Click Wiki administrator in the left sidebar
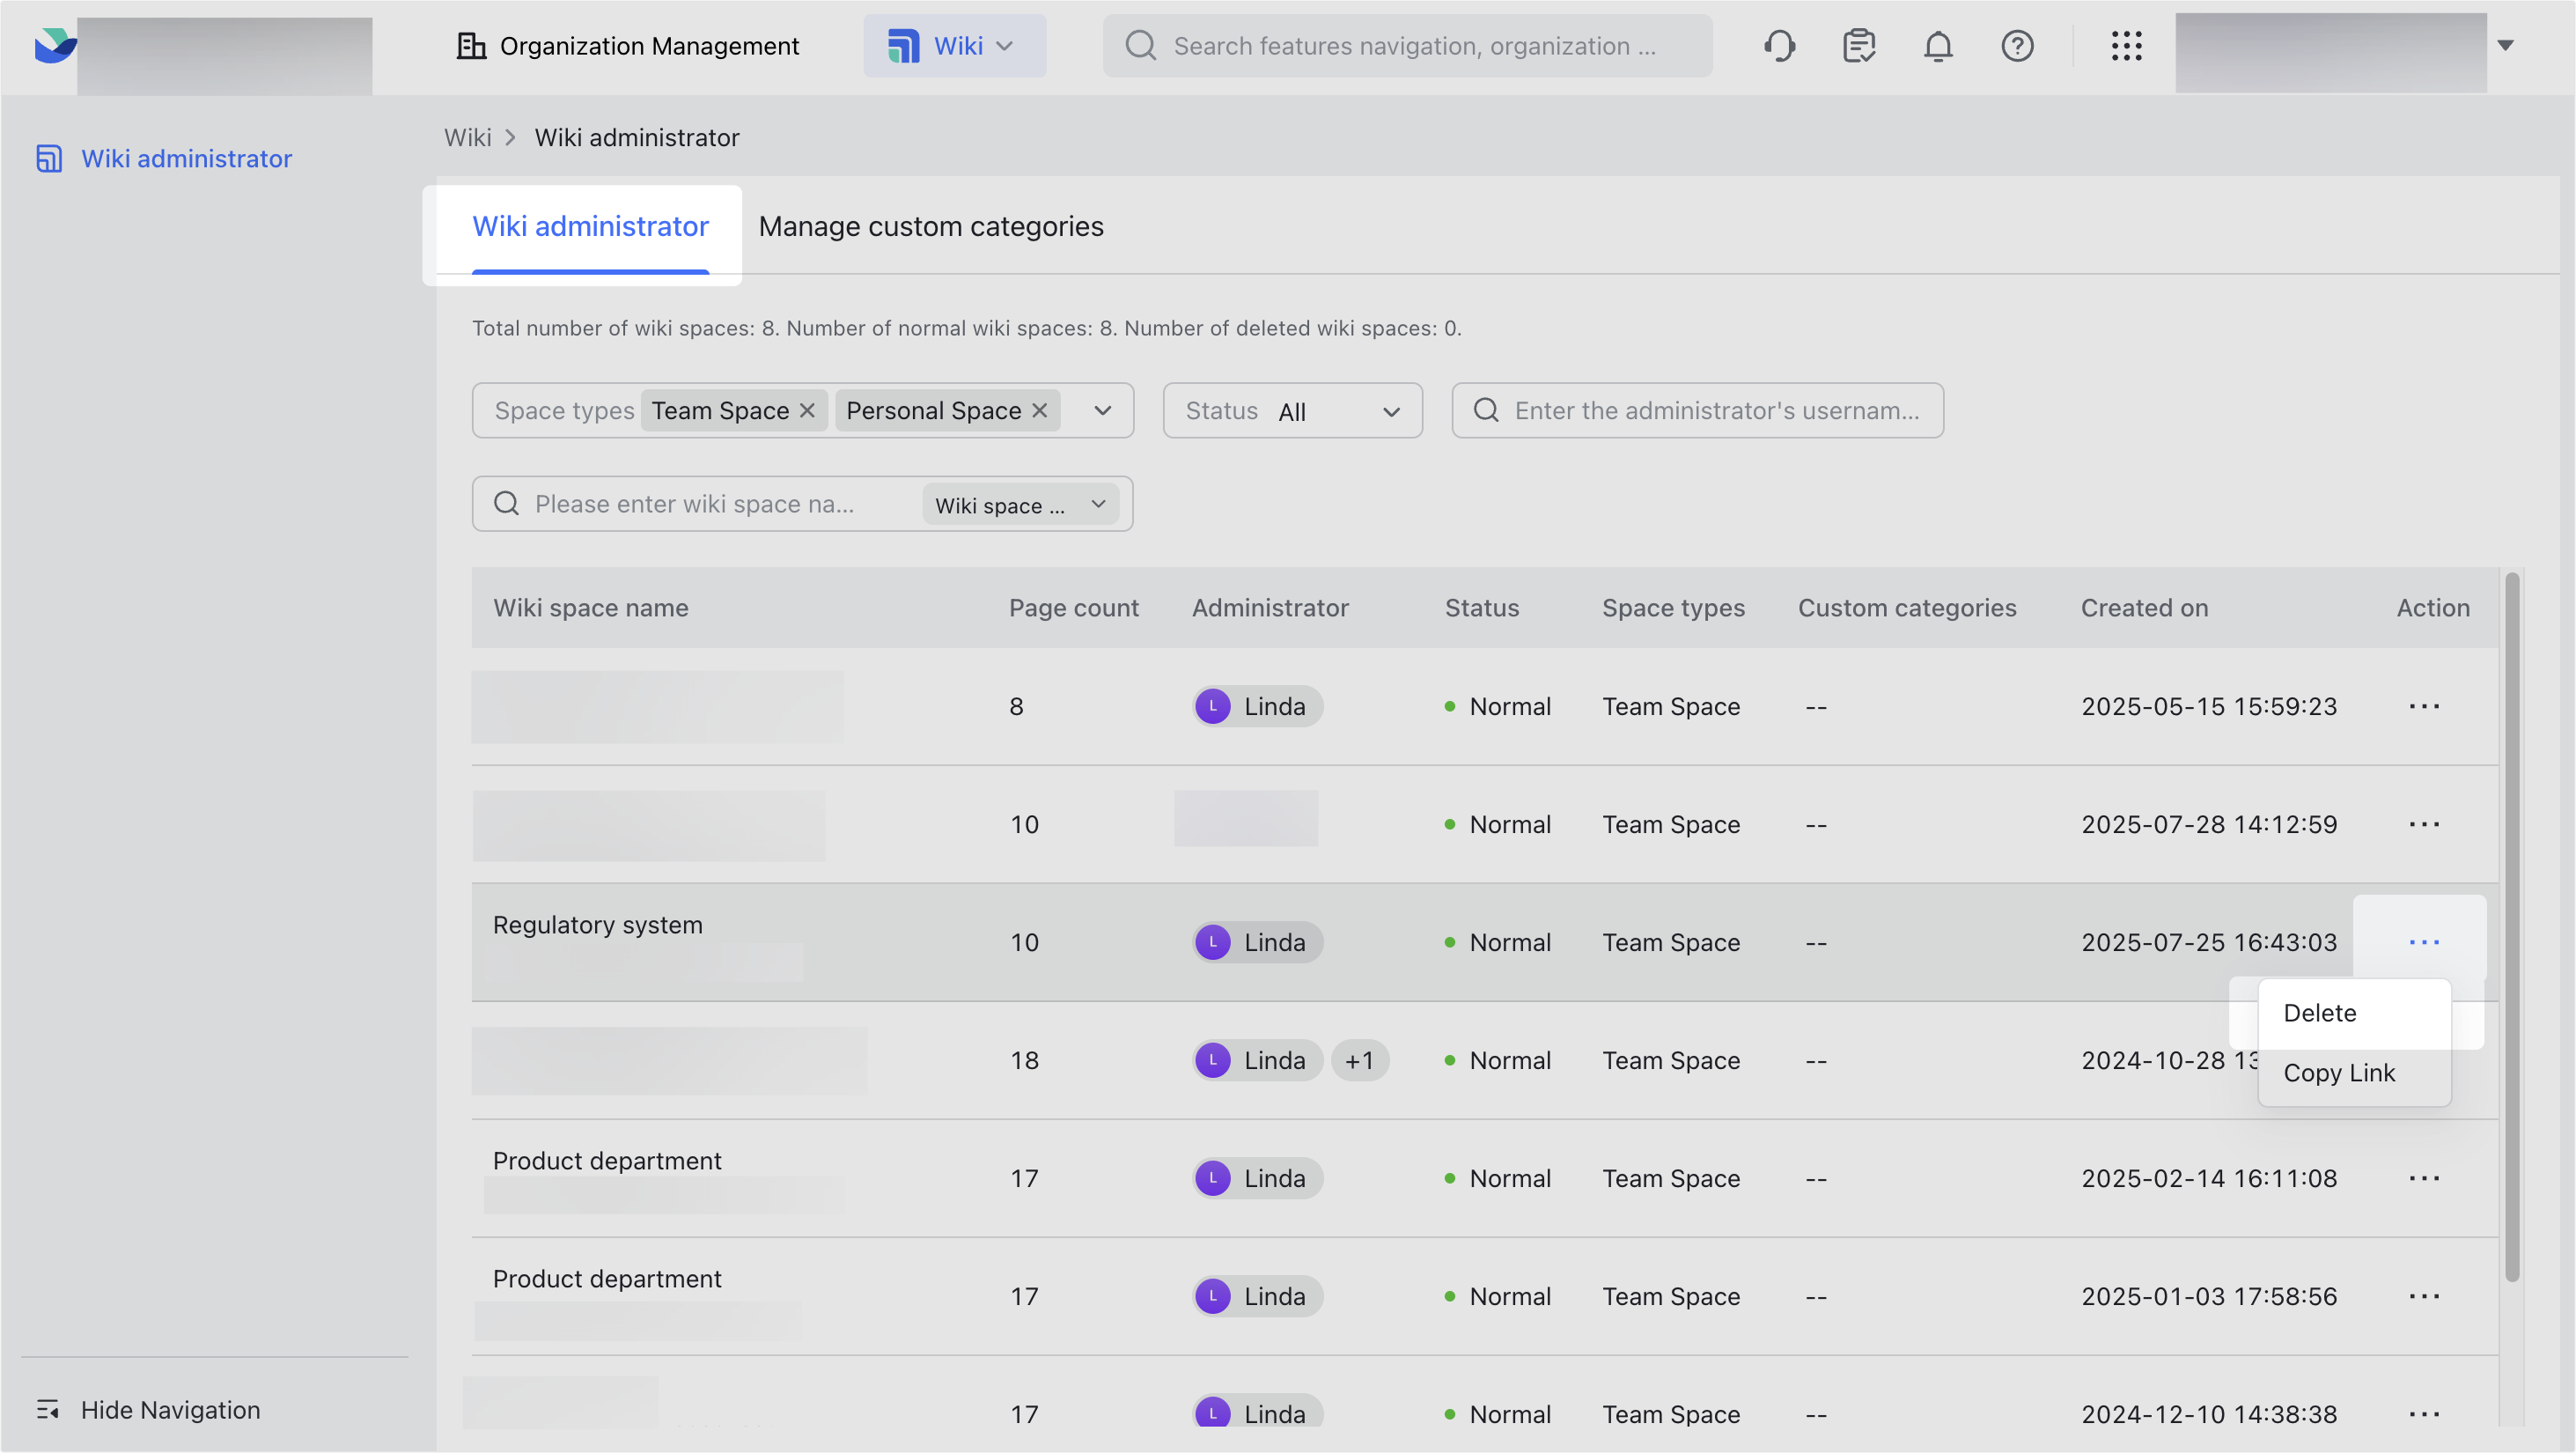This screenshot has width=2576, height=1453. [x=186, y=159]
